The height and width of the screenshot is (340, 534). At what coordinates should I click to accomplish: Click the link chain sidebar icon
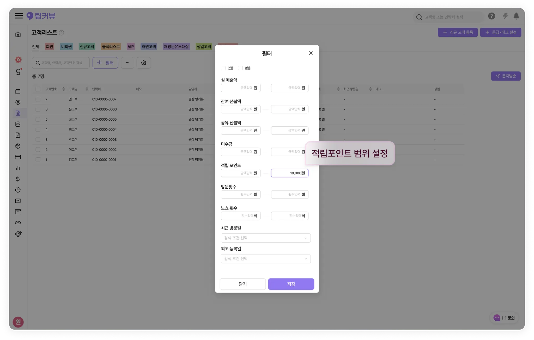tap(18, 223)
